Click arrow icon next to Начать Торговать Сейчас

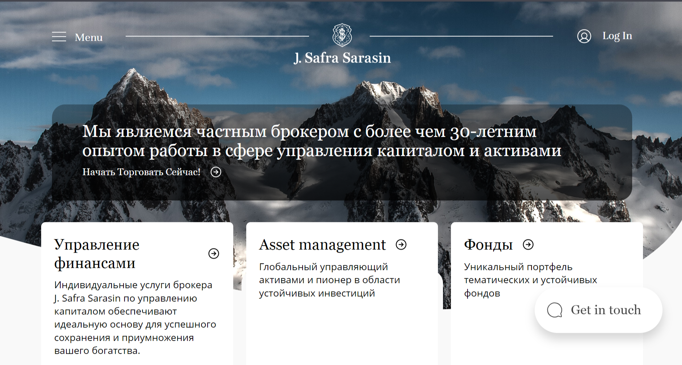coord(216,172)
